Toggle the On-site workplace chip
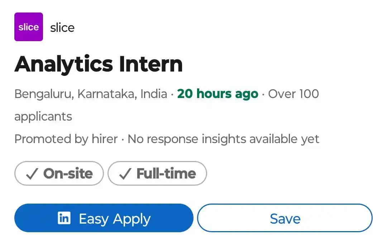This screenshot has height=244, width=387. 59,173
